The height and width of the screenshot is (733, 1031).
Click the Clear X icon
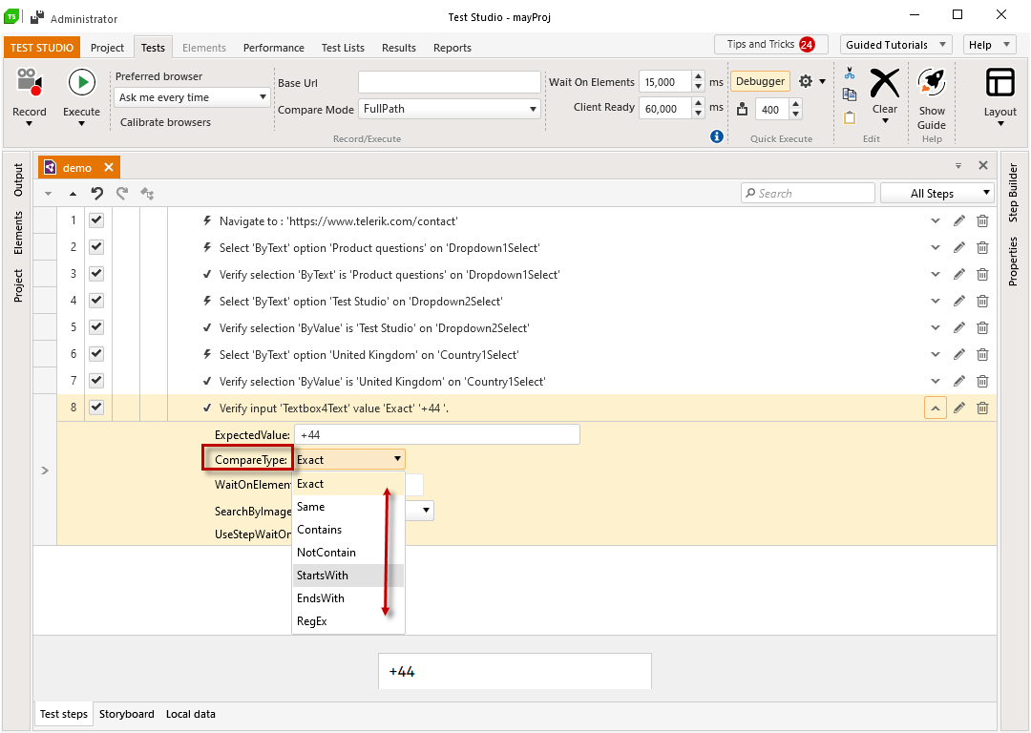click(884, 83)
